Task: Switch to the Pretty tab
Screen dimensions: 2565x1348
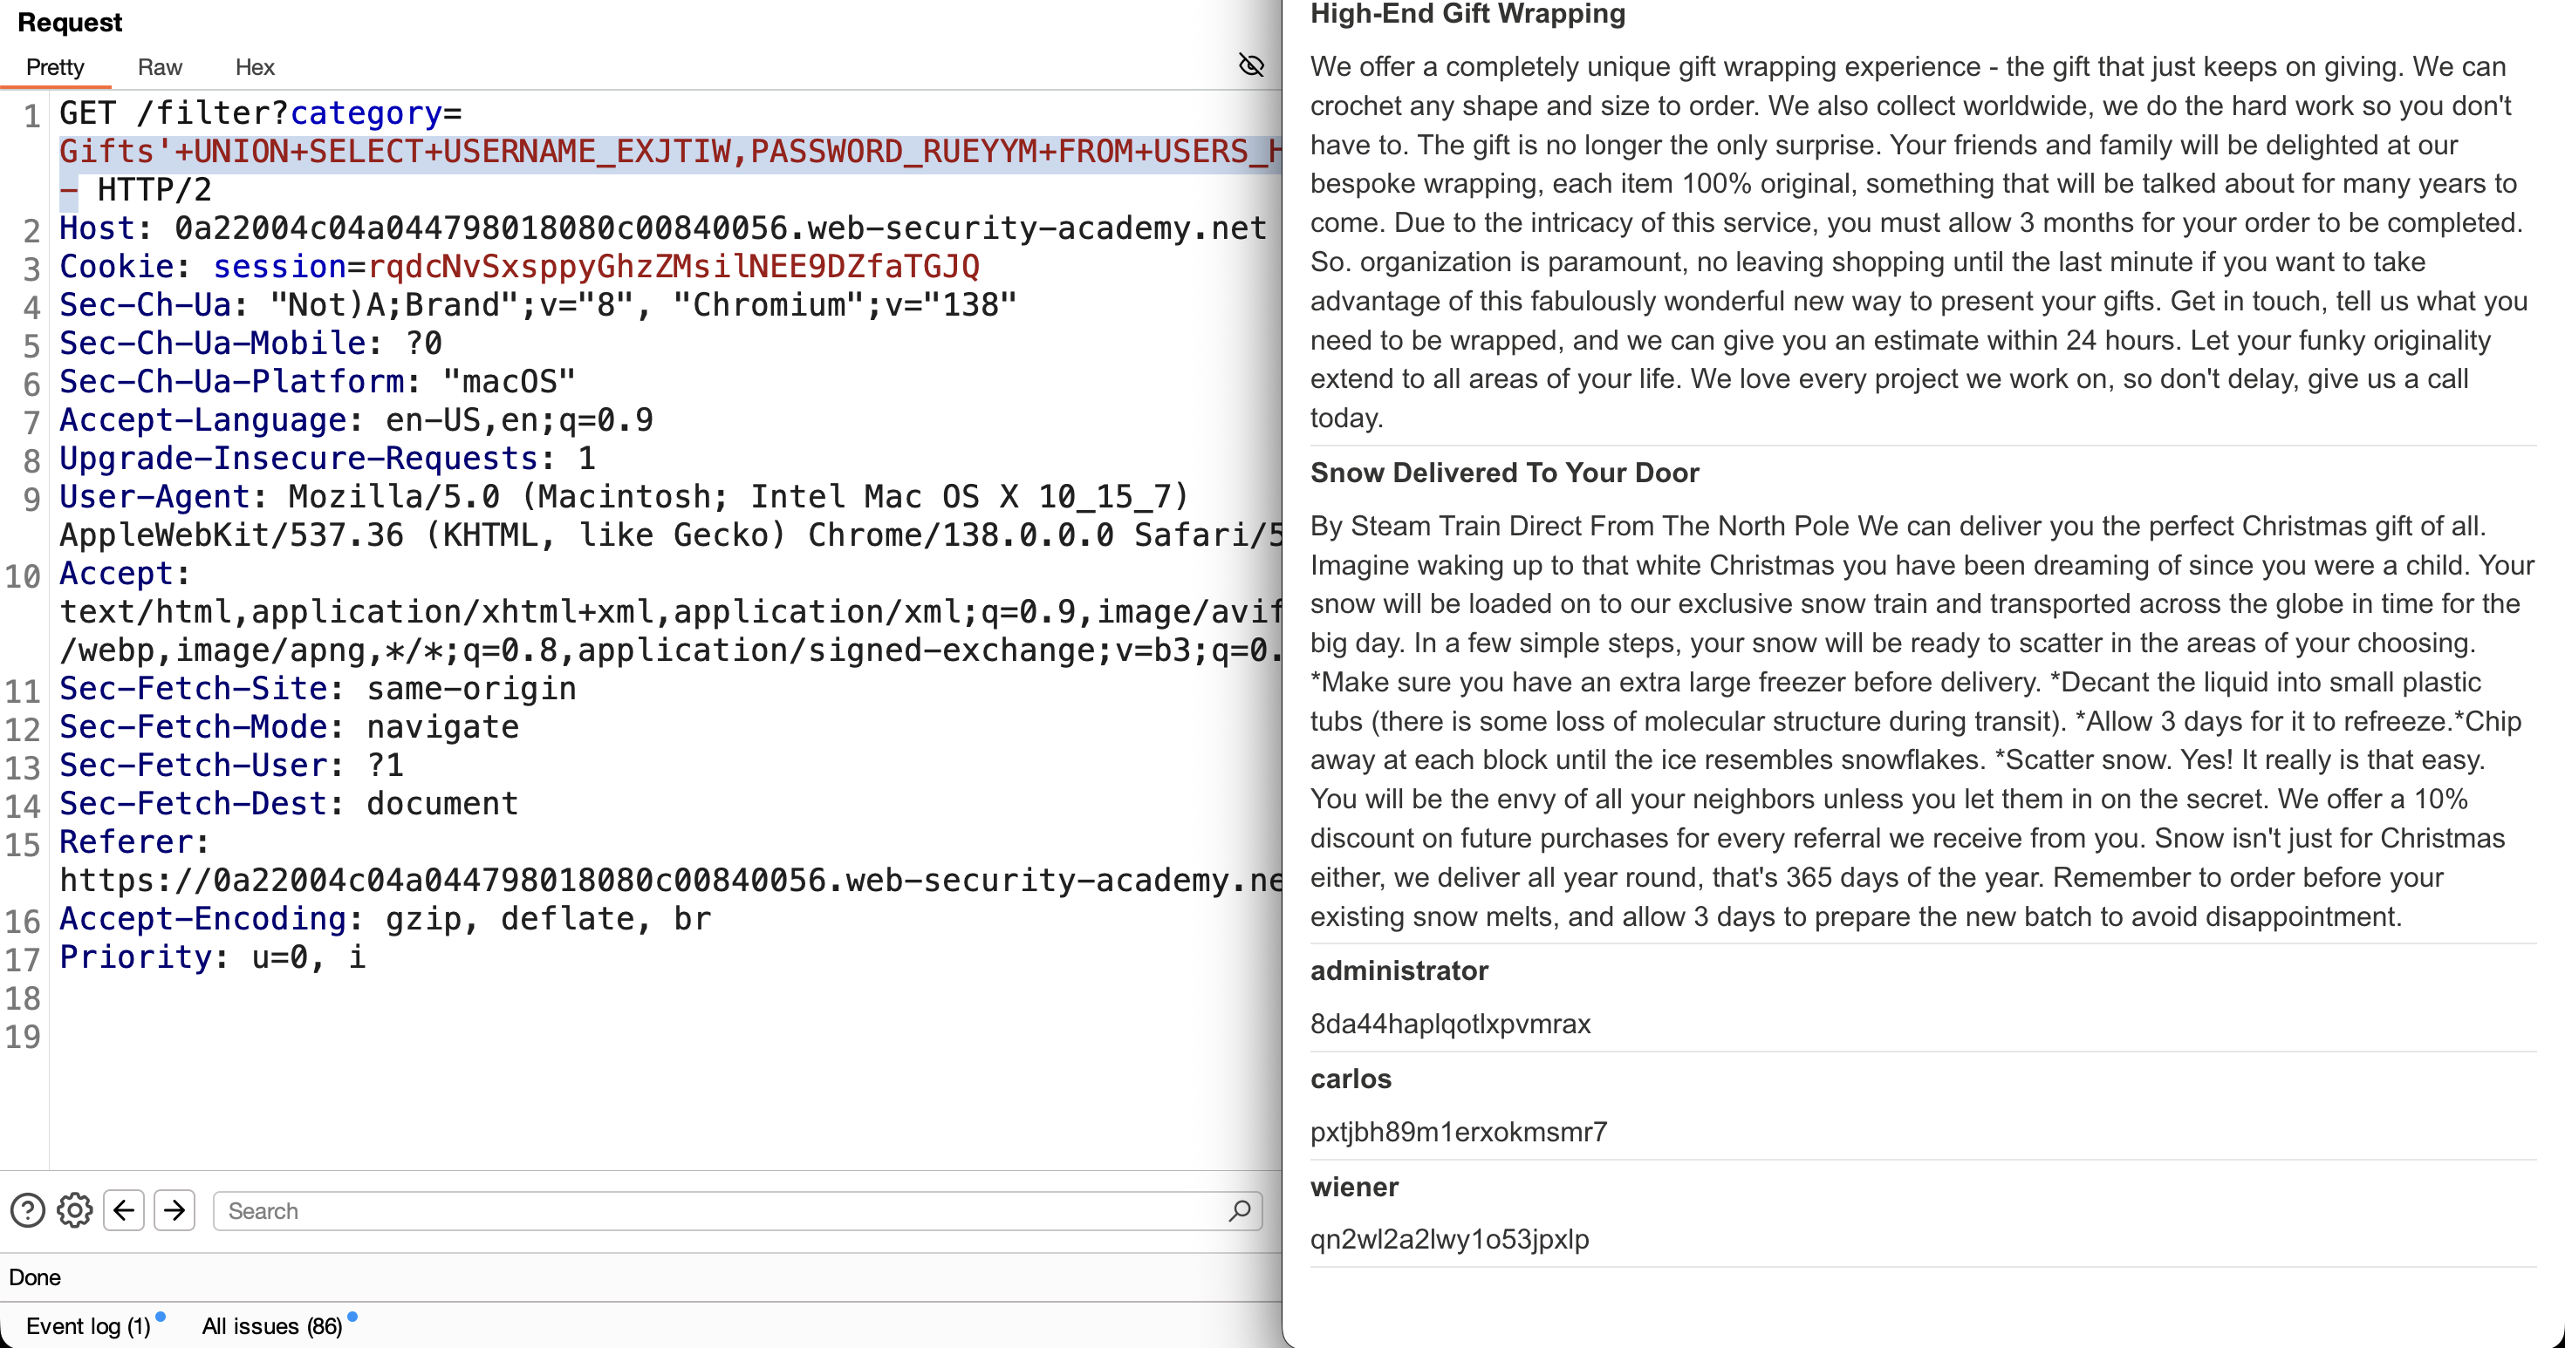Action: [55, 66]
